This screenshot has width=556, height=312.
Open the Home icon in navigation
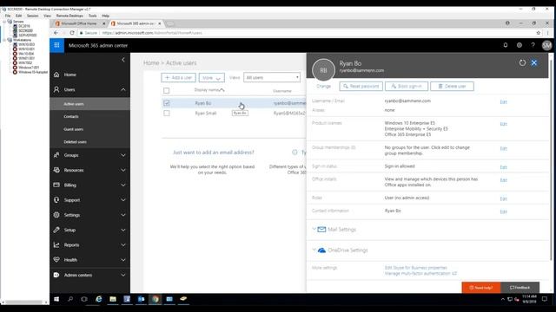[56, 75]
